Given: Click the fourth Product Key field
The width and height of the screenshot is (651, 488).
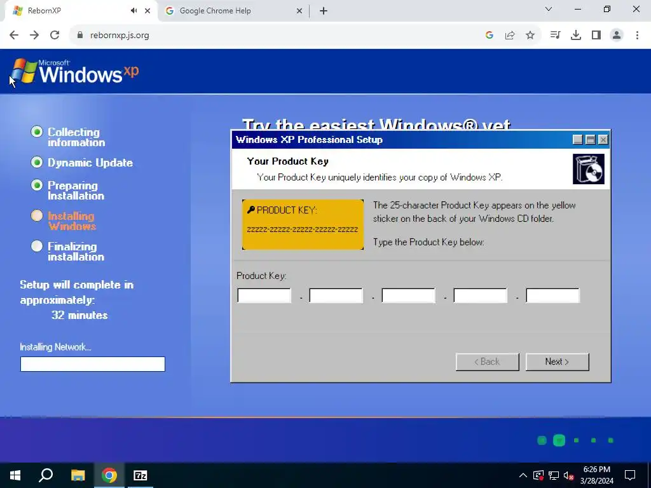Looking at the screenshot, I should click(481, 295).
